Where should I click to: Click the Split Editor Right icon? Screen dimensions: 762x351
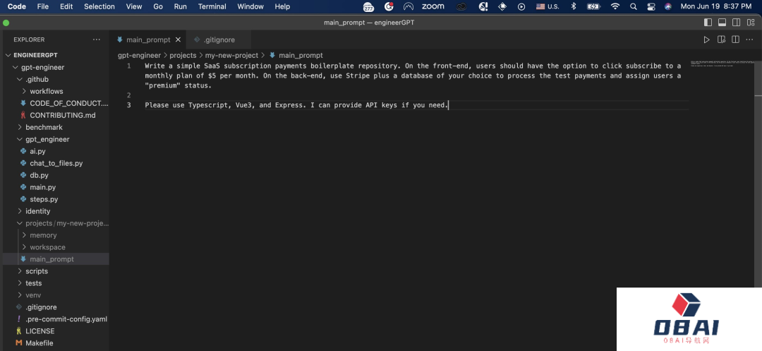[x=736, y=40]
